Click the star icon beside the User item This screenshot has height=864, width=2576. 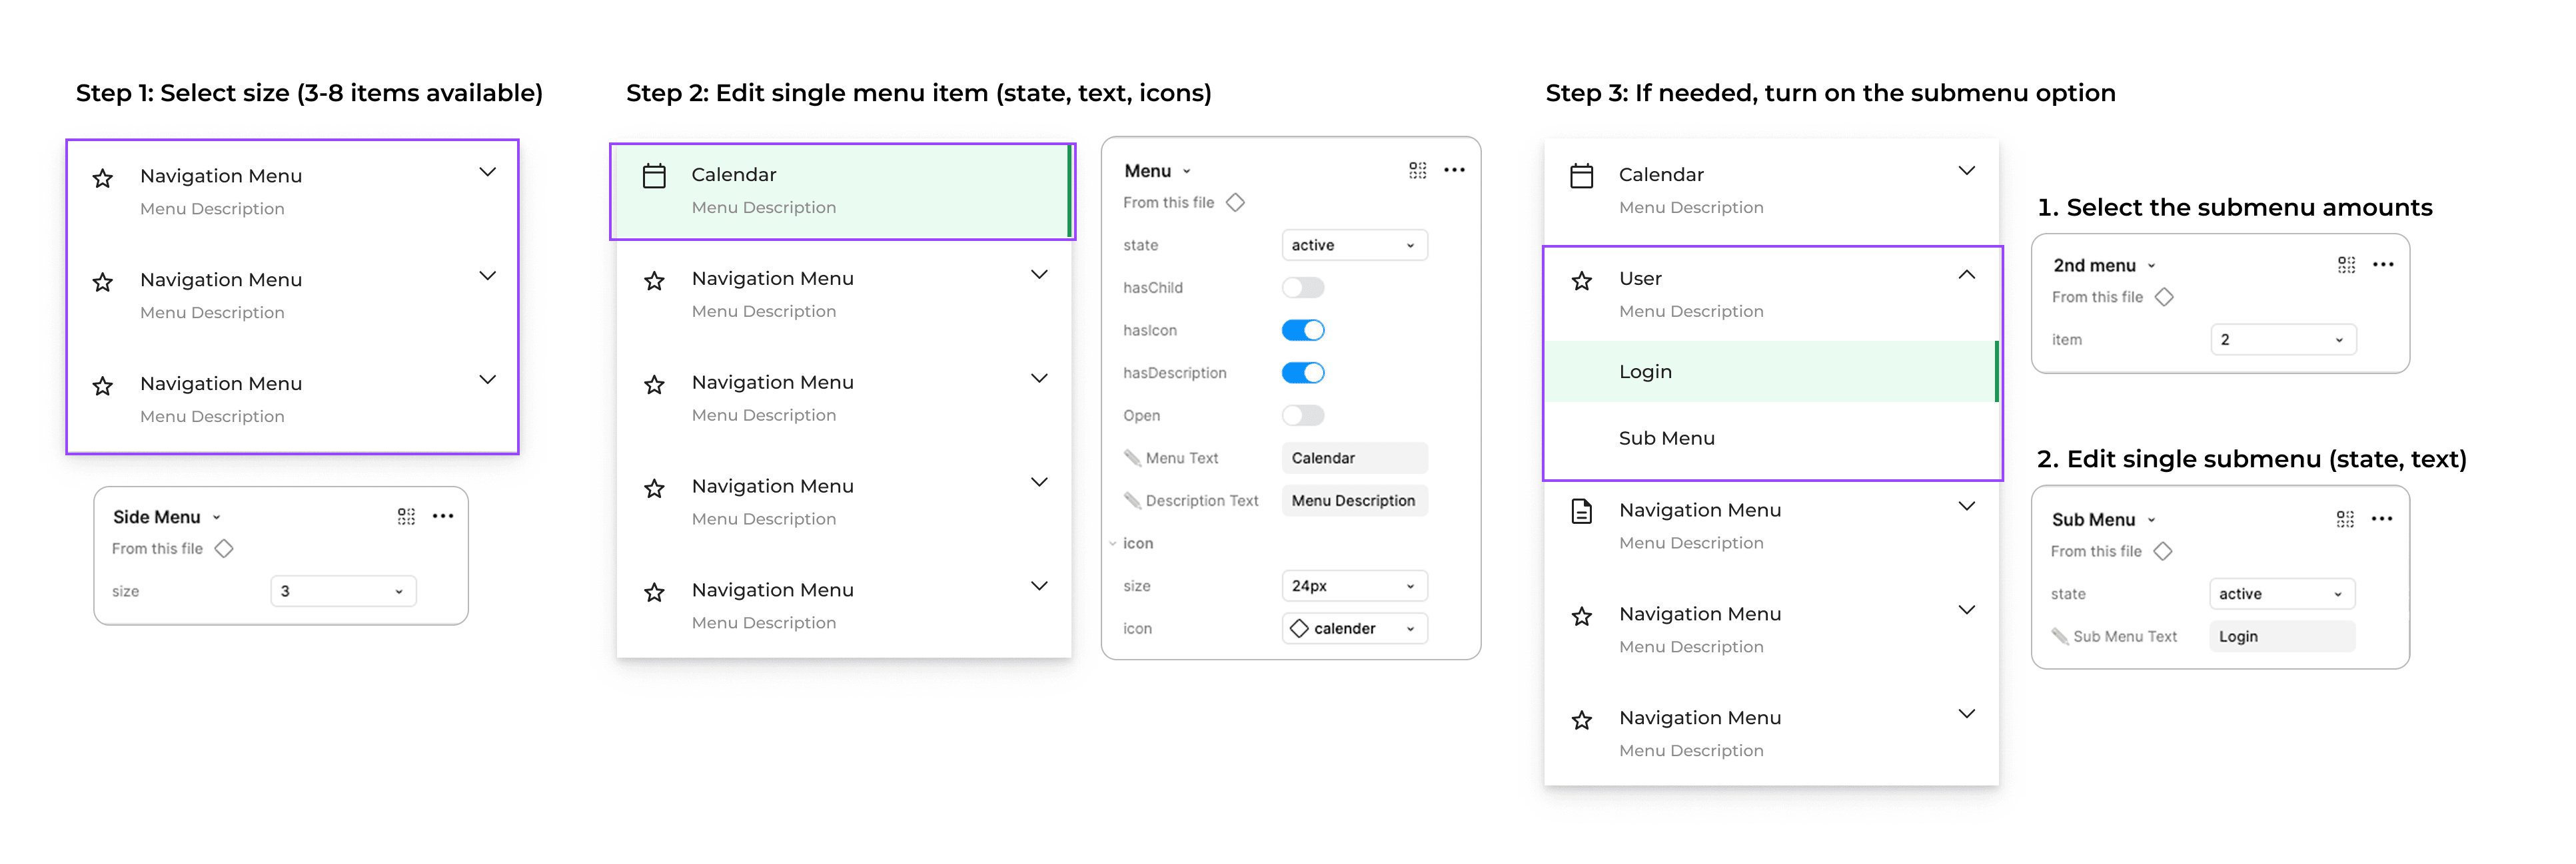point(1581,281)
